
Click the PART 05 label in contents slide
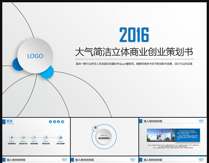pyautogui.click(x=60, y=142)
